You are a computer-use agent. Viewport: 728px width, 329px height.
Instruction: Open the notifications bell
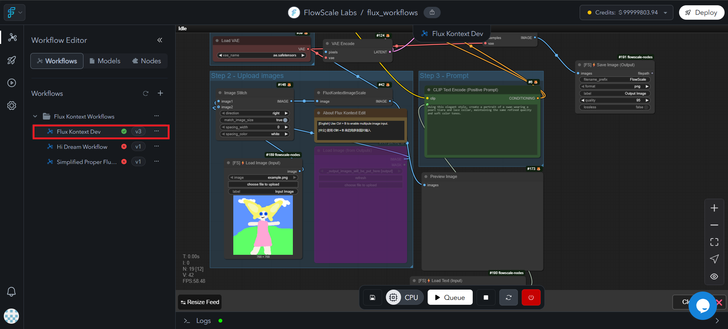[11, 292]
